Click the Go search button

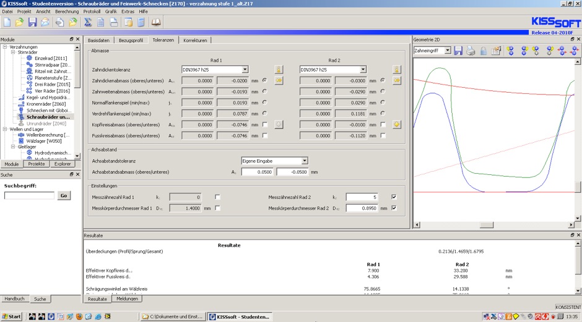[64, 195]
